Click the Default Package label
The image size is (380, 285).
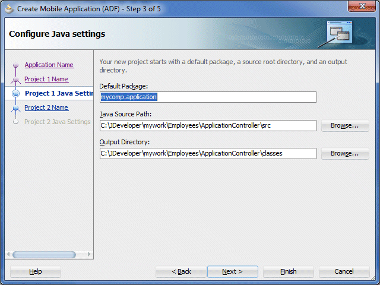point(123,86)
